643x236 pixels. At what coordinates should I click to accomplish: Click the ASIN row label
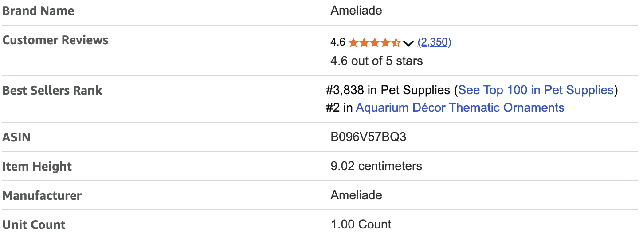16,137
